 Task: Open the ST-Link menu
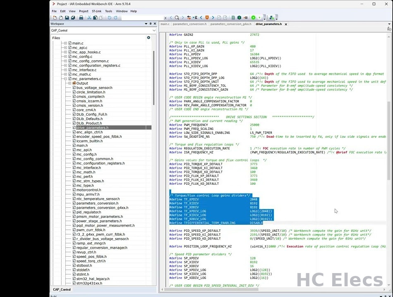96,11
